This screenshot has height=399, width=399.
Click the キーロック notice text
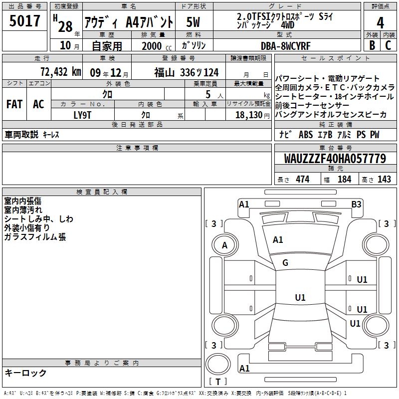[x=26, y=373]
